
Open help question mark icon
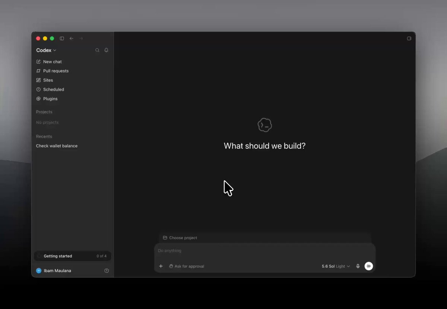pyautogui.click(x=107, y=271)
